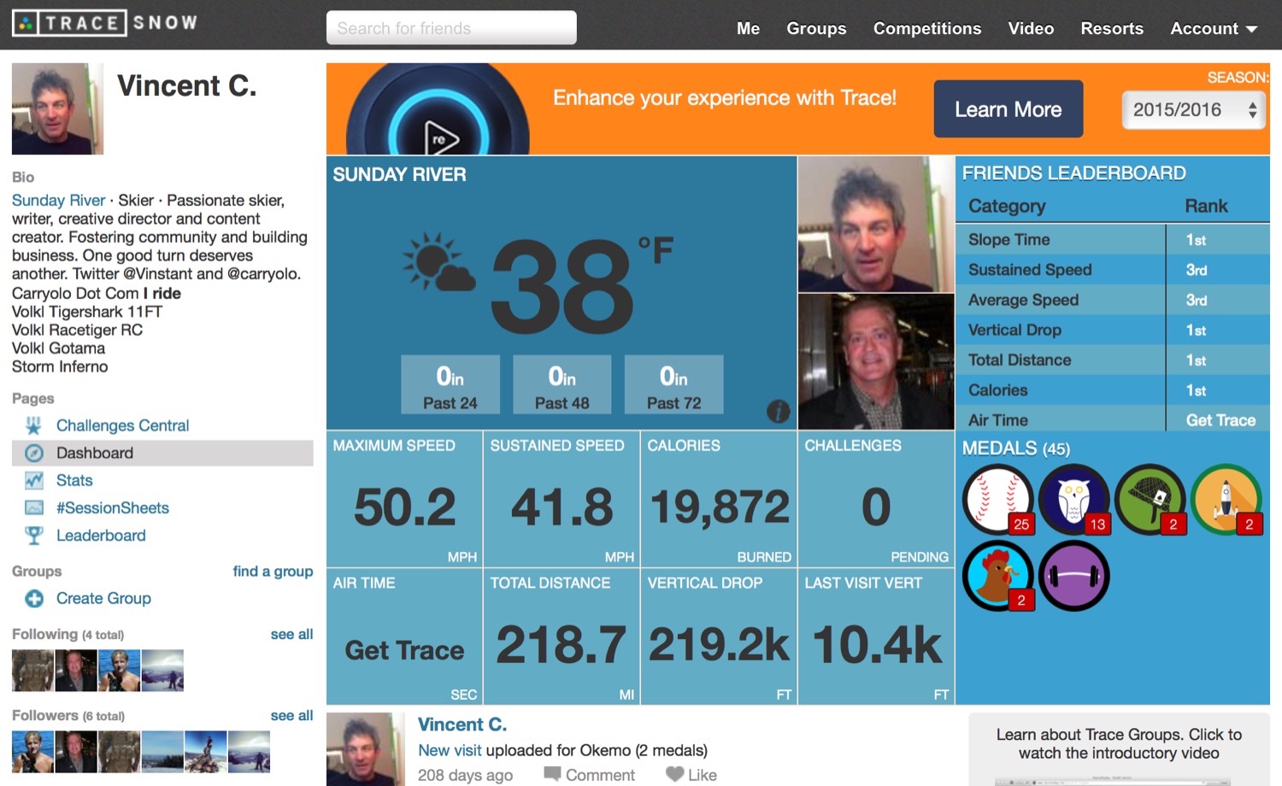This screenshot has width=1282, height=786.
Task: Open the Total Distance 218.7 tile
Action: coord(562,636)
